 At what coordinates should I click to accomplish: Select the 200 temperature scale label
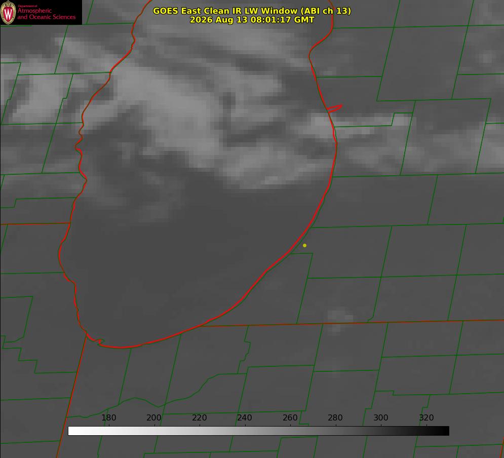click(154, 417)
